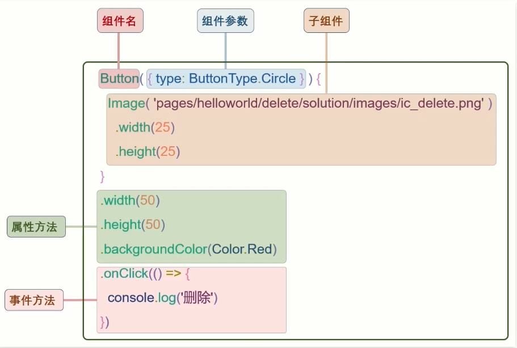Click the closing }) of onClick

click(x=104, y=322)
